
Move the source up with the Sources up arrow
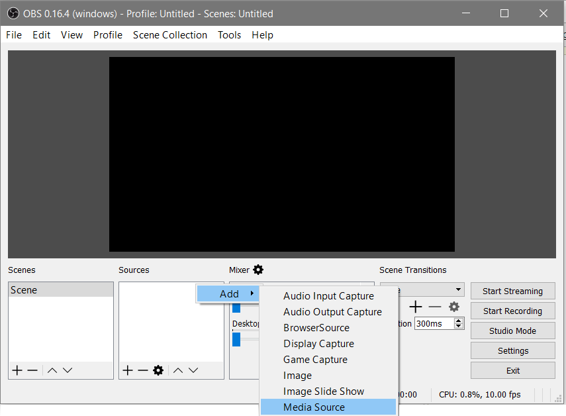(178, 370)
